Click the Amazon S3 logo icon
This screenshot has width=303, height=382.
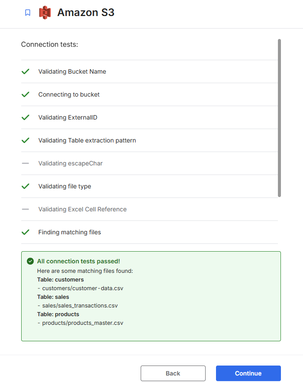coord(45,13)
